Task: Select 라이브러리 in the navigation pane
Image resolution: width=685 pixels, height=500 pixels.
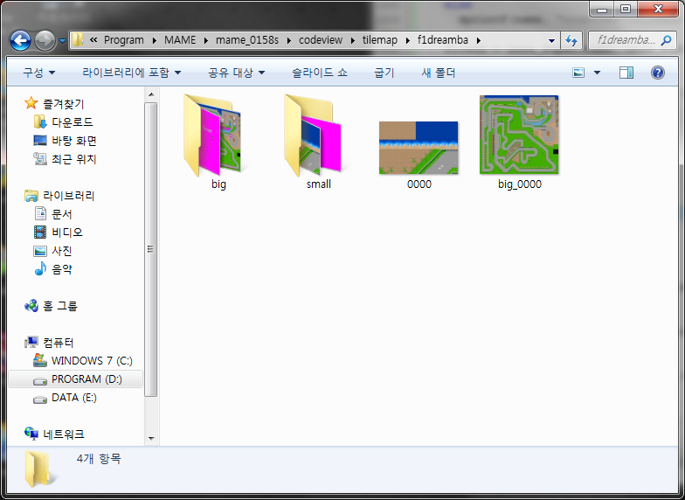Action: point(68,196)
